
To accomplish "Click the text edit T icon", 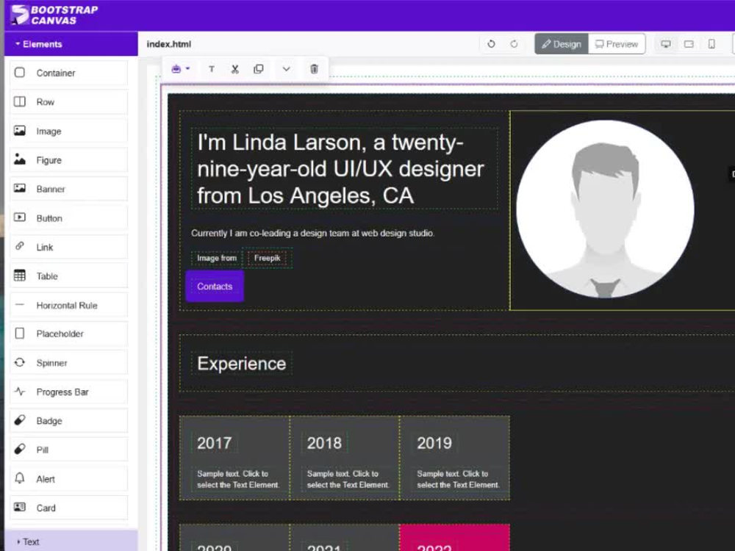I will pyautogui.click(x=212, y=69).
